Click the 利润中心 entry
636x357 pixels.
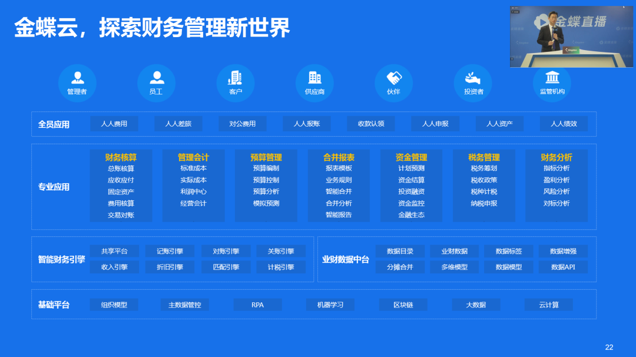(194, 192)
